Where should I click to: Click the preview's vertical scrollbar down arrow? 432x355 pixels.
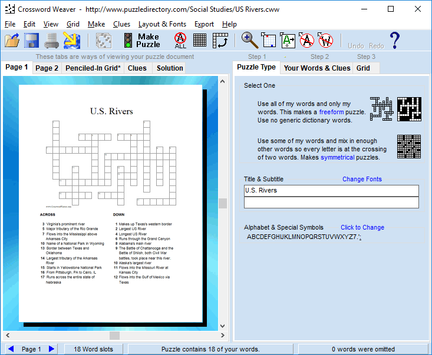click(223, 326)
